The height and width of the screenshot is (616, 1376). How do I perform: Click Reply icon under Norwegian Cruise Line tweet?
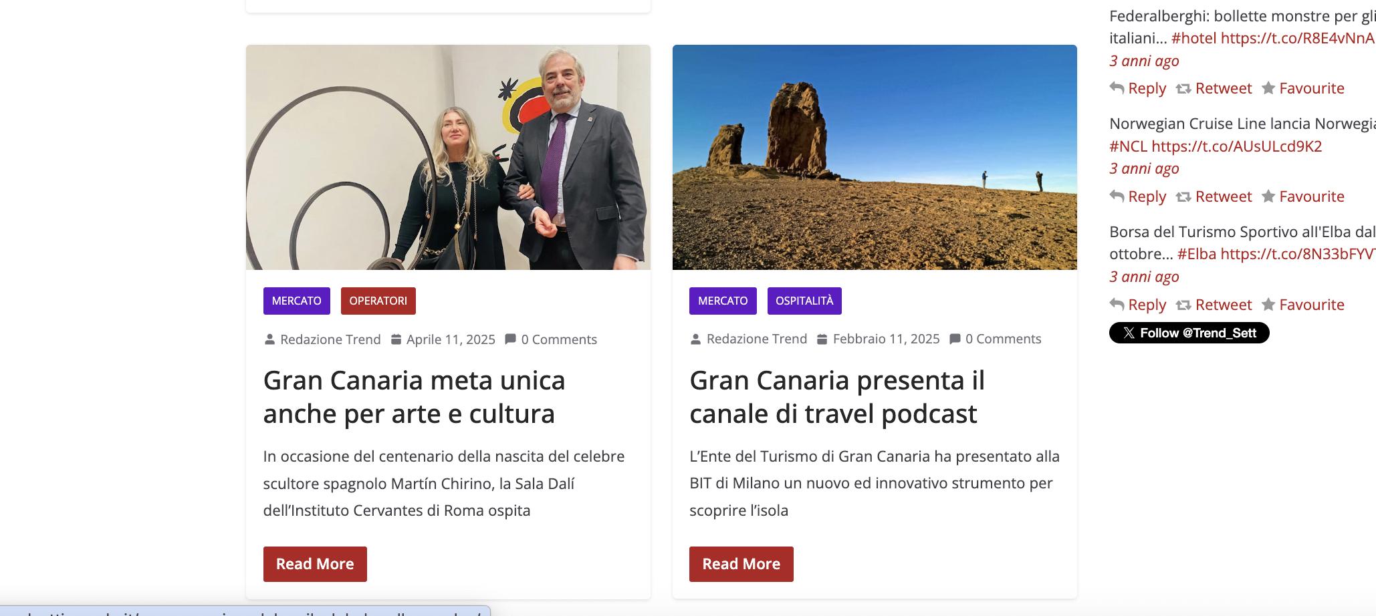click(x=1117, y=196)
